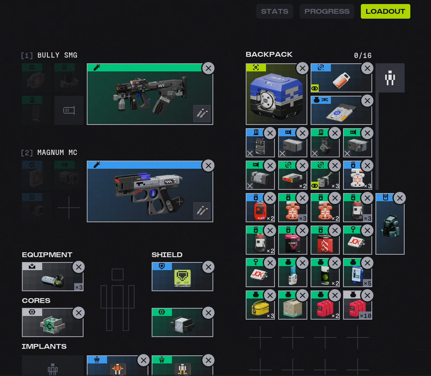Remove the yellow case item stack

click(x=270, y=295)
